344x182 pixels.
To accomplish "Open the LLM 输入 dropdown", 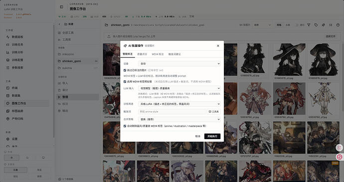I will point(179,88).
